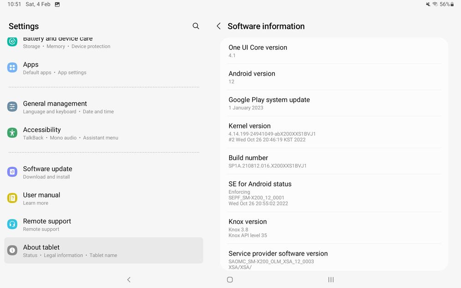
Task: Tap the mute icon in status bar
Action: 428,4
